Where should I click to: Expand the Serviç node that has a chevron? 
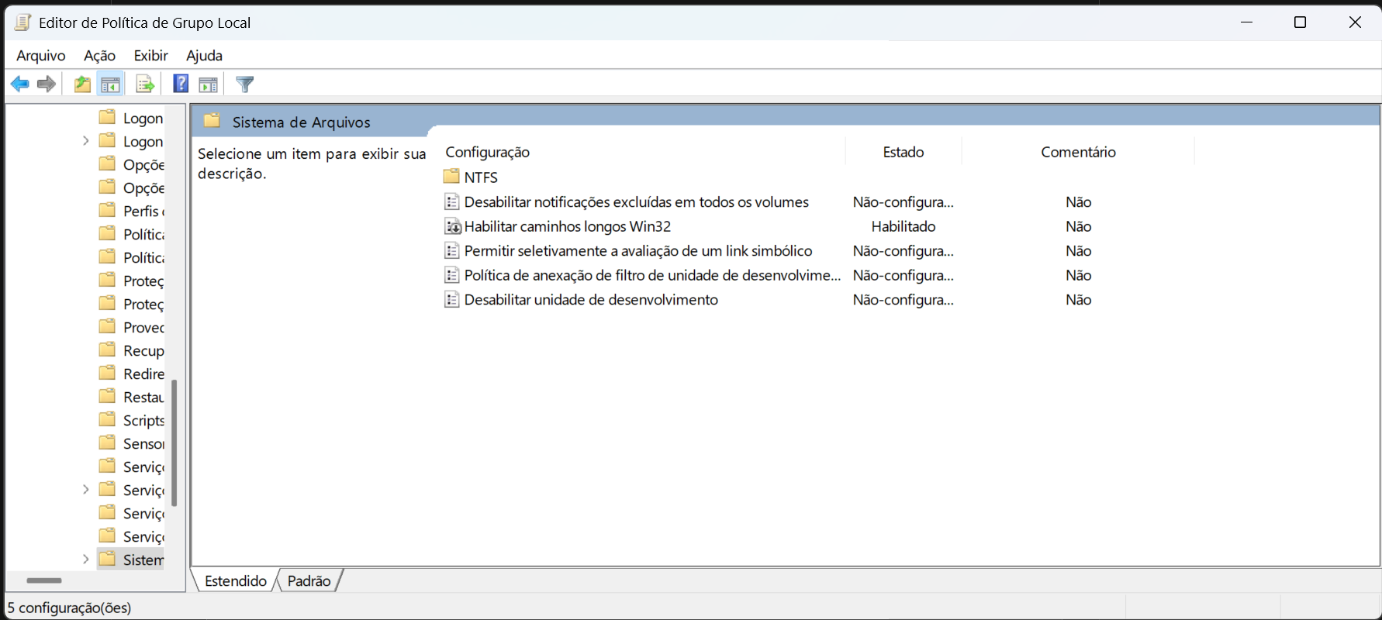(x=85, y=489)
